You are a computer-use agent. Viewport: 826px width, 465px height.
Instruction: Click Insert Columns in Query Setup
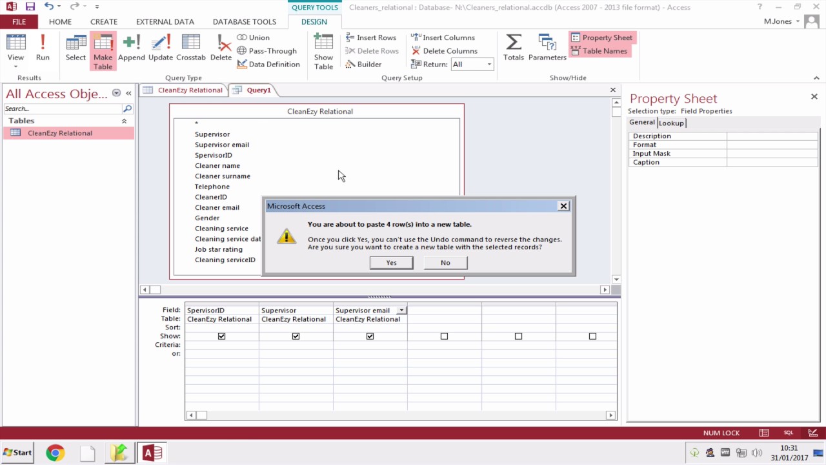[443, 37]
